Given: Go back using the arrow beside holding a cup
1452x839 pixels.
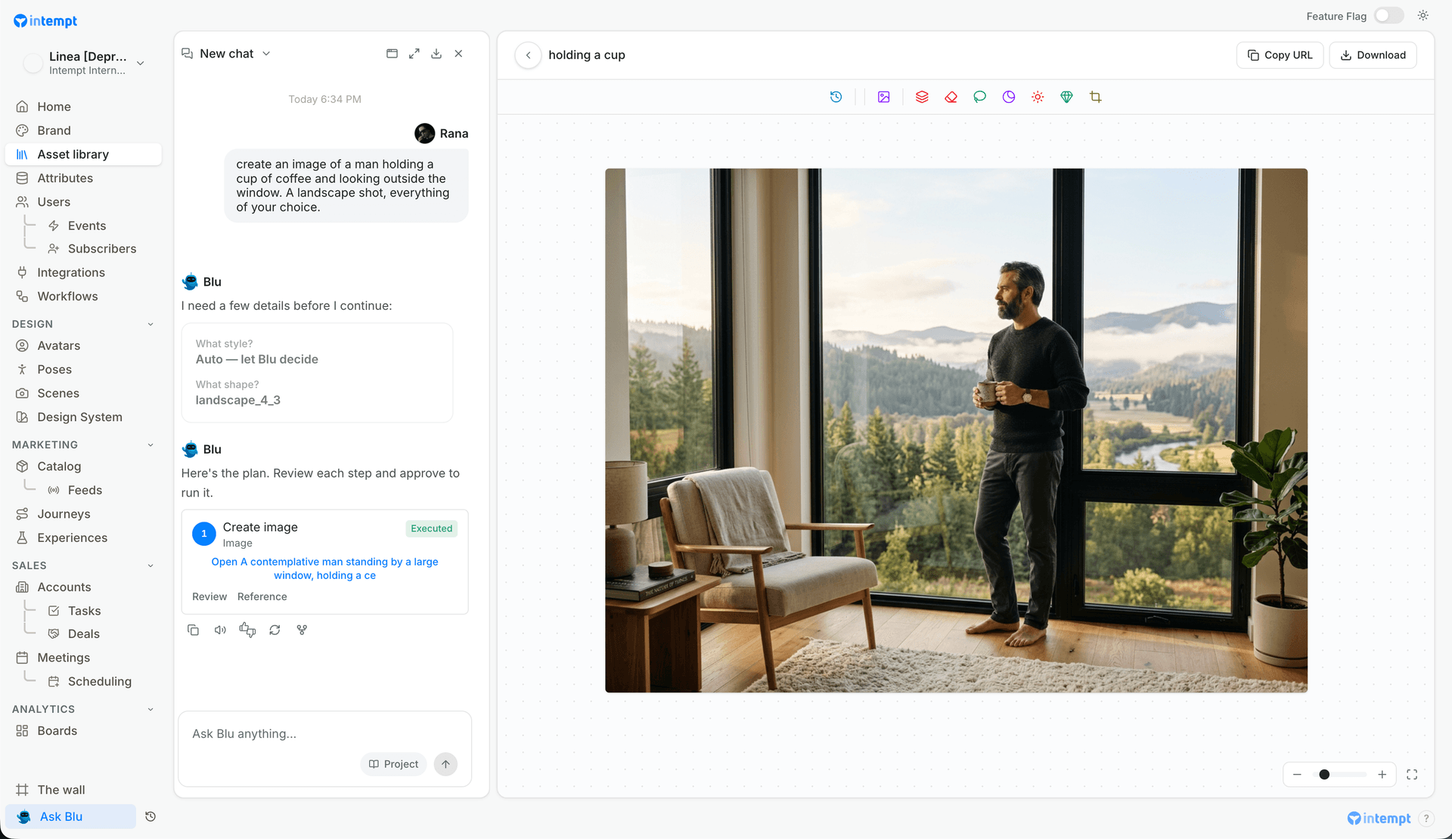Looking at the screenshot, I should click(x=528, y=55).
